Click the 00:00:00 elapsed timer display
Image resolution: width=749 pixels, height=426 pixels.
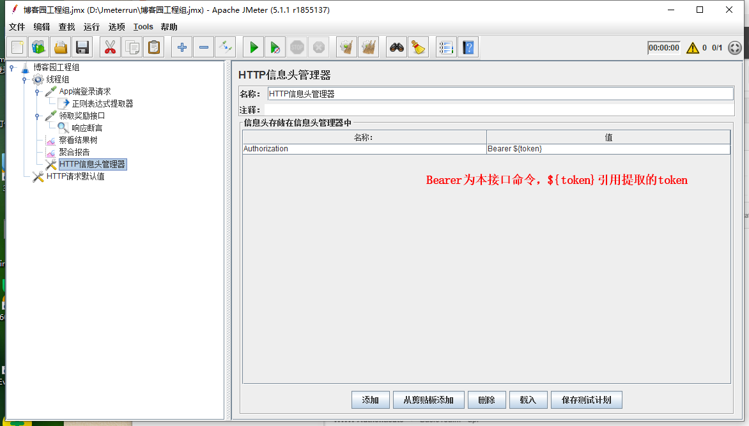tap(663, 48)
